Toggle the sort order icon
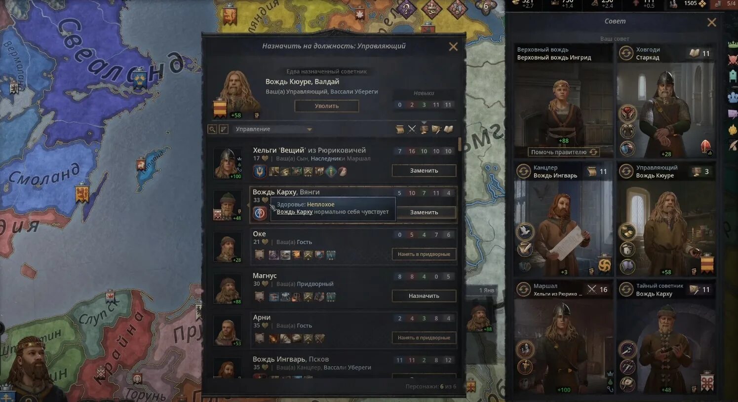Viewport: 738px width, 402px height. coord(224,129)
